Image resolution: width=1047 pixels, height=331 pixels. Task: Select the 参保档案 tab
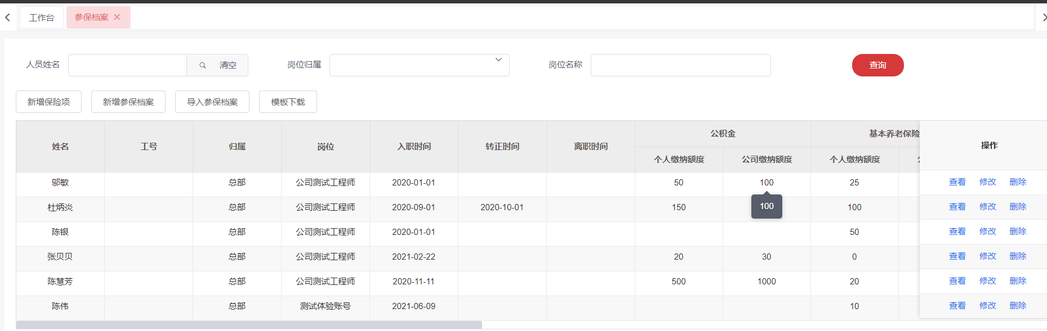pos(91,17)
